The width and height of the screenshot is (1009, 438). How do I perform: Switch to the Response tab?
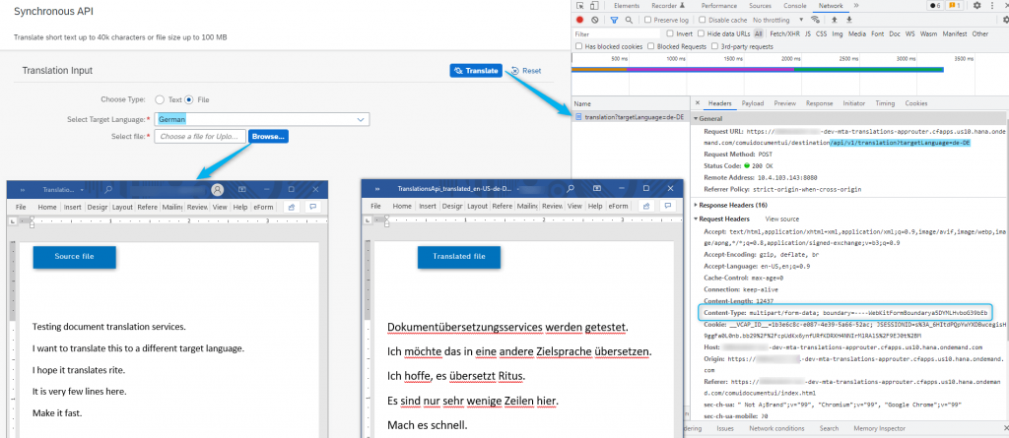[x=819, y=103]
